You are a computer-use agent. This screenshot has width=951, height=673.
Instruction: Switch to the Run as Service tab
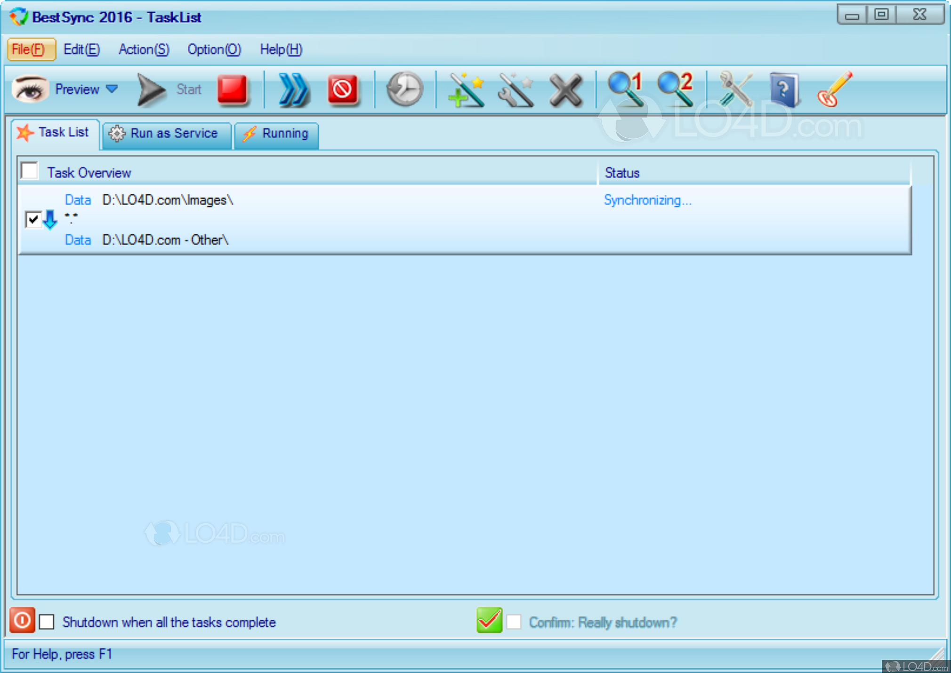point(166,134)
